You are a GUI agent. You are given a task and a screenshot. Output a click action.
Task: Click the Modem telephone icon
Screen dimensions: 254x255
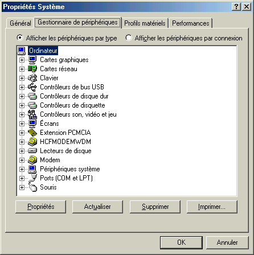click(32, 160)
